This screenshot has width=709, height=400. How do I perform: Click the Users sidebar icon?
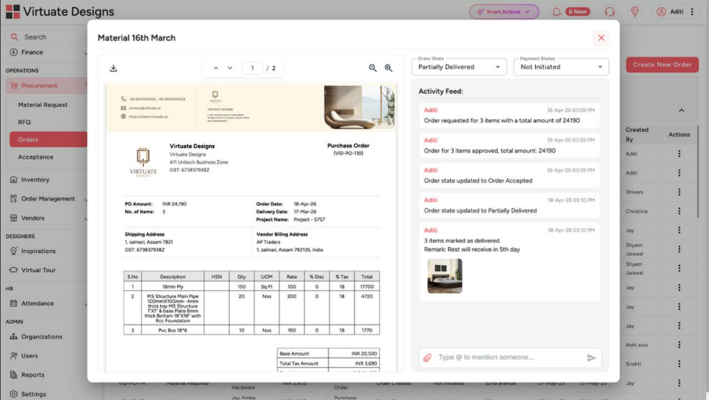(14, 356)
